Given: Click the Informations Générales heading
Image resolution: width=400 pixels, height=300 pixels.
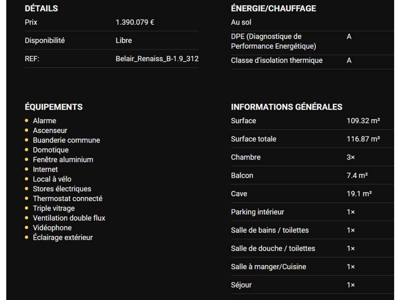Looking at the screenshot, I should coord(286,107).
